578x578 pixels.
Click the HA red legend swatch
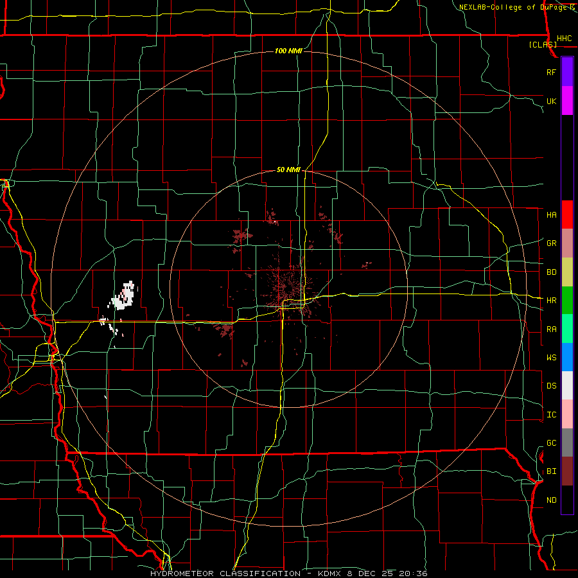coord(567,215)
